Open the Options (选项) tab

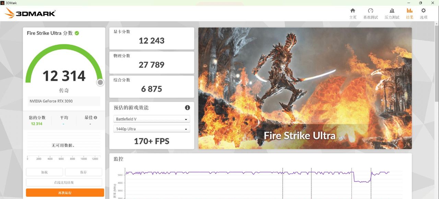pos(424,14)
